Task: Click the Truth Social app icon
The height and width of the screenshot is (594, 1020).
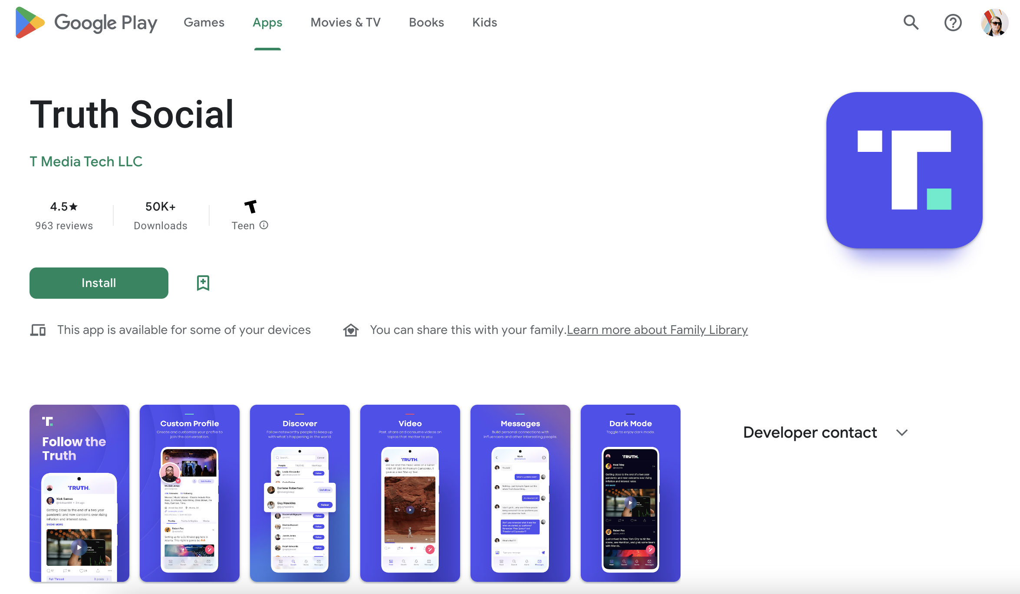Action: pyautogui.click(x=904, y=170)
